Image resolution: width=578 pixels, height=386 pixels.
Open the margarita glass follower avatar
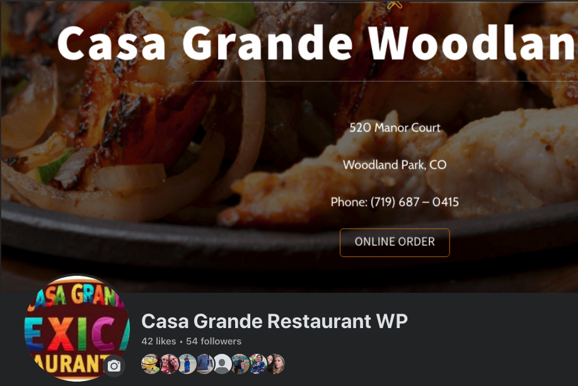coord(151,364)
